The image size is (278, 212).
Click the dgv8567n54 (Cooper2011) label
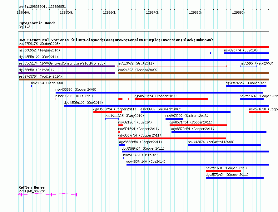(140, 135)
